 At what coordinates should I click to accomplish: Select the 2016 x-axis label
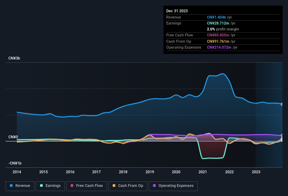point(70,172)
